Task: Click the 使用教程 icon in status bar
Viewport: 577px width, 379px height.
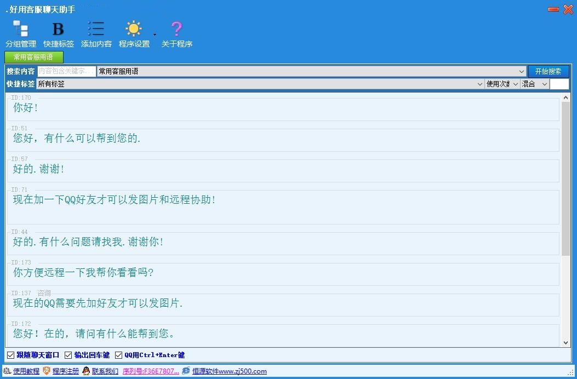Action: 7,371
